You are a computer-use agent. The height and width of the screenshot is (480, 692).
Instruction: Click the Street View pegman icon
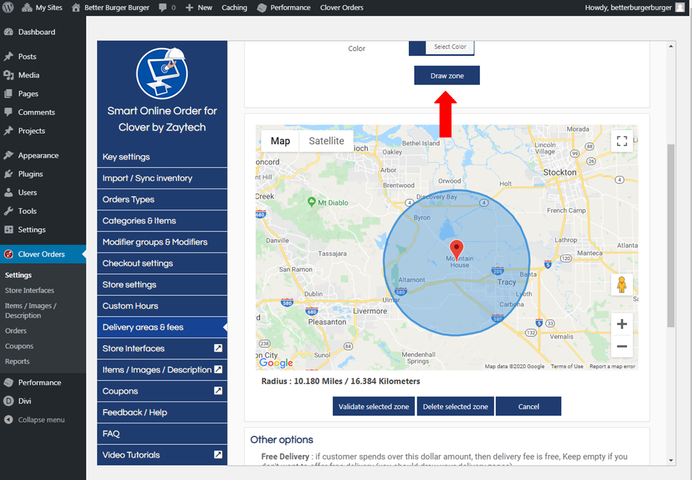[622, 285]
